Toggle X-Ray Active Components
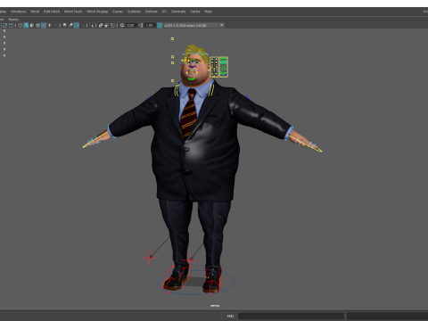Screen dimensions: 428x321 click(x=107, y=25)
